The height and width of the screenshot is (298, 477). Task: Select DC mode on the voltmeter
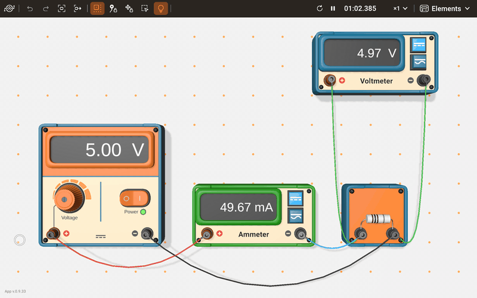pyautogui.click(x=419, y=45)
